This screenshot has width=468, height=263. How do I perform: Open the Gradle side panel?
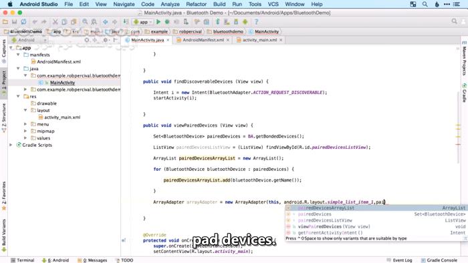465,93
